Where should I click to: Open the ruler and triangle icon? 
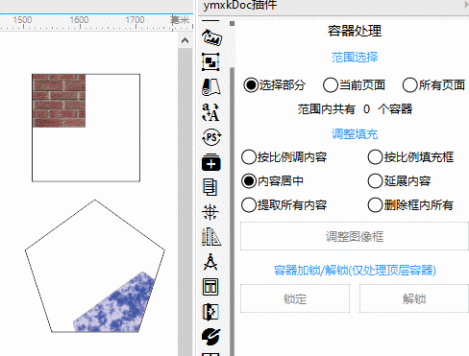[211, 237]
